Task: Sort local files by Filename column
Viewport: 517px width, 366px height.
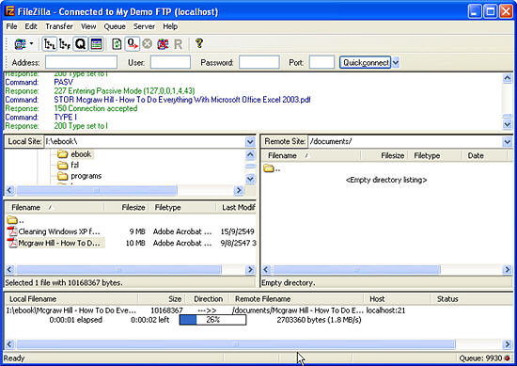Action: tap(55, 207)
